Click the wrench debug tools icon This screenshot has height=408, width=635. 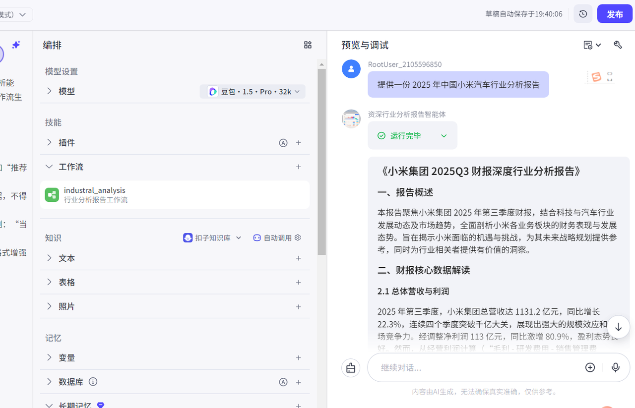(x=618, y=45)
